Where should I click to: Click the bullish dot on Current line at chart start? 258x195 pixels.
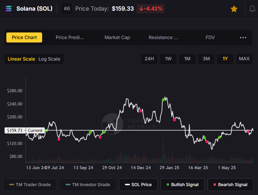click(x=46, y=131)
